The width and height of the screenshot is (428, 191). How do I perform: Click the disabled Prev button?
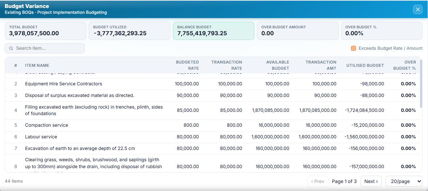[x=318, y=182]
